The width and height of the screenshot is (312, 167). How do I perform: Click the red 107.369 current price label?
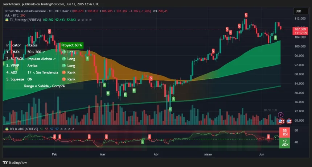[x=301, y=29]
